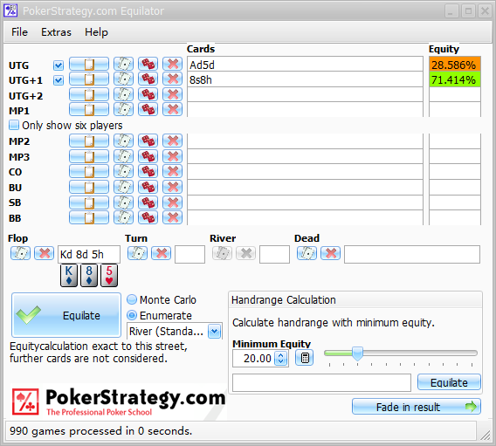Viewport: 496px width, 446px height.
Task: Open the minimum equity calculator icon
Action: click(304, 358)
